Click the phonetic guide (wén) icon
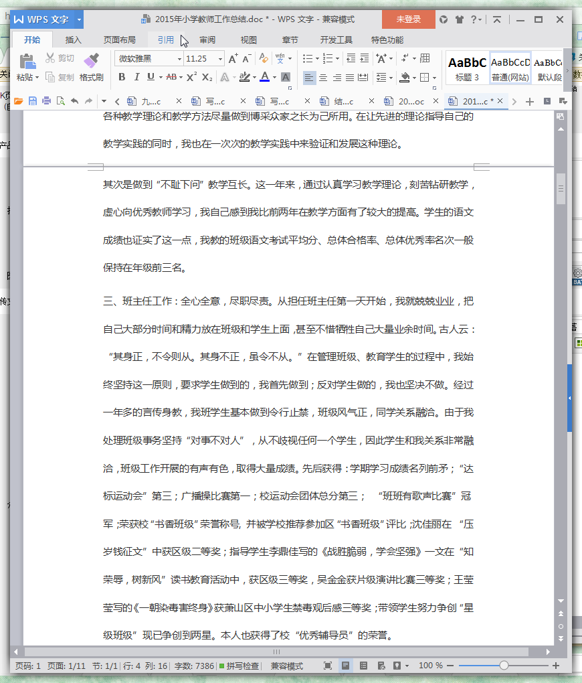 pyautogui.click(x=280, y=58)
